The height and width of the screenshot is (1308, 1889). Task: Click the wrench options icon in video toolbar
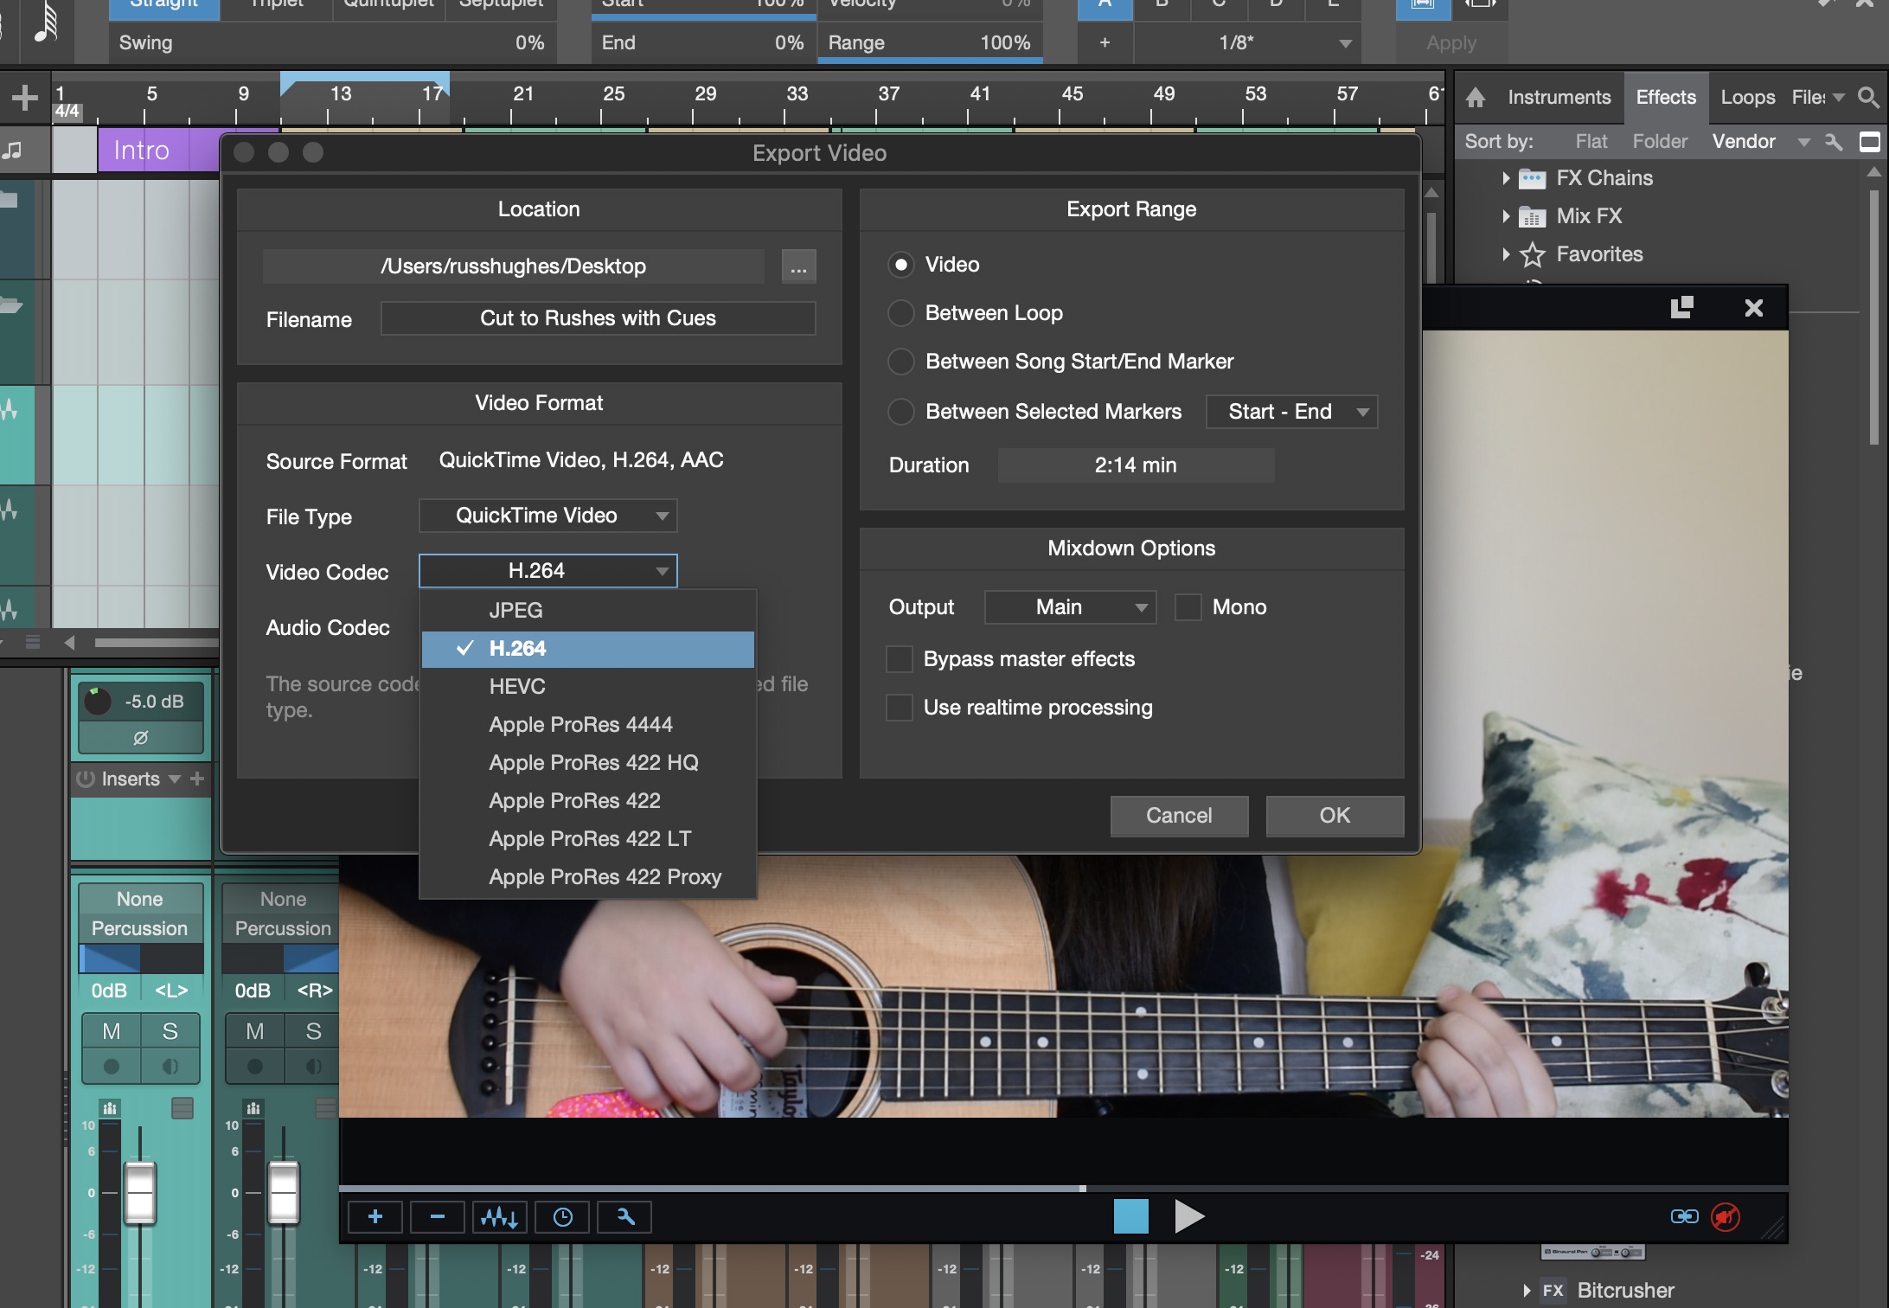point(625,1217)
